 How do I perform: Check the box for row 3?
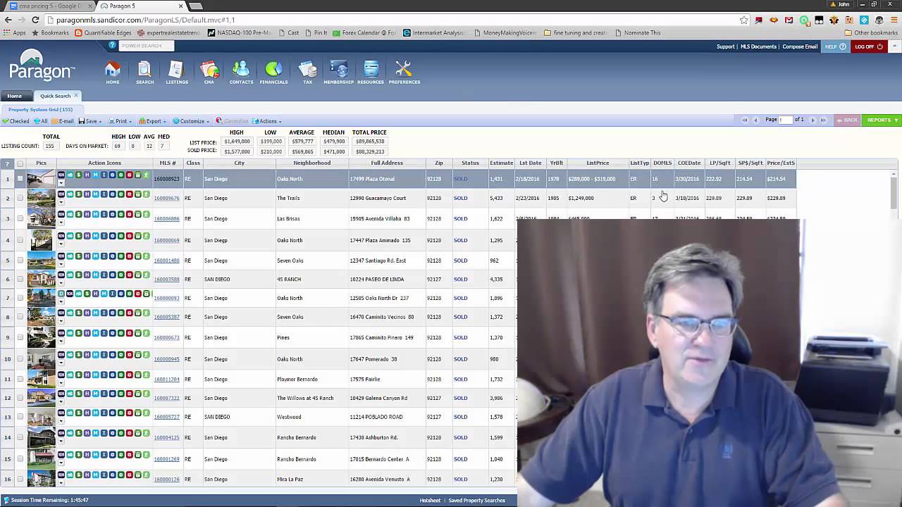(20, 218)
